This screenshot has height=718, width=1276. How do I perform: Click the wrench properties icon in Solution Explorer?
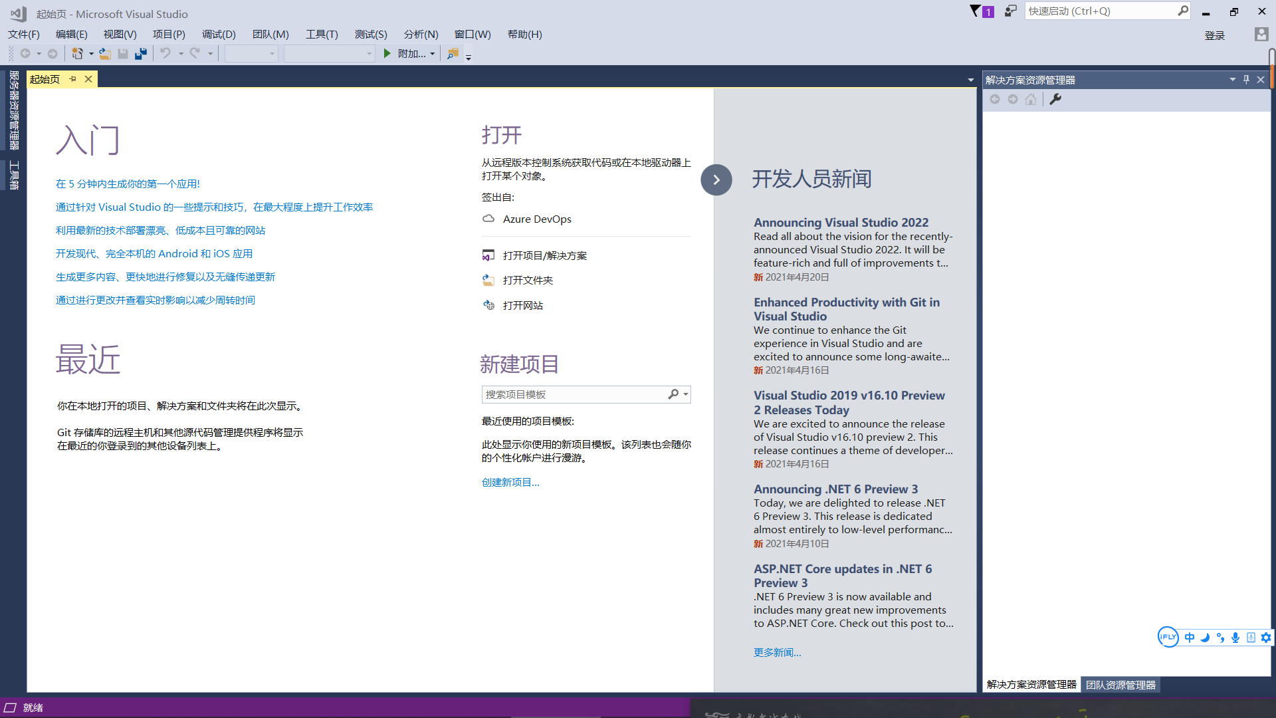pos(1055,99)
